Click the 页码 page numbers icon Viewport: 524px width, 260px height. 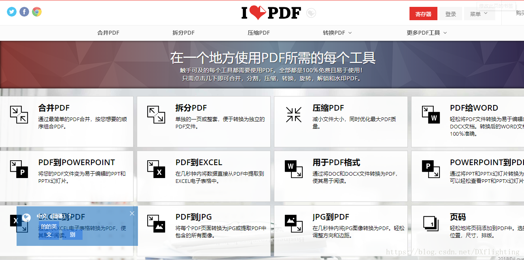tap(431, 223)
